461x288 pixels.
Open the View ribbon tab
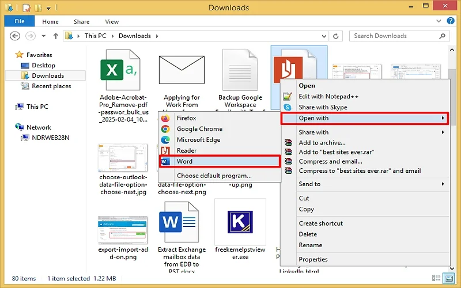pyautogui.click(x=112, y=21)
